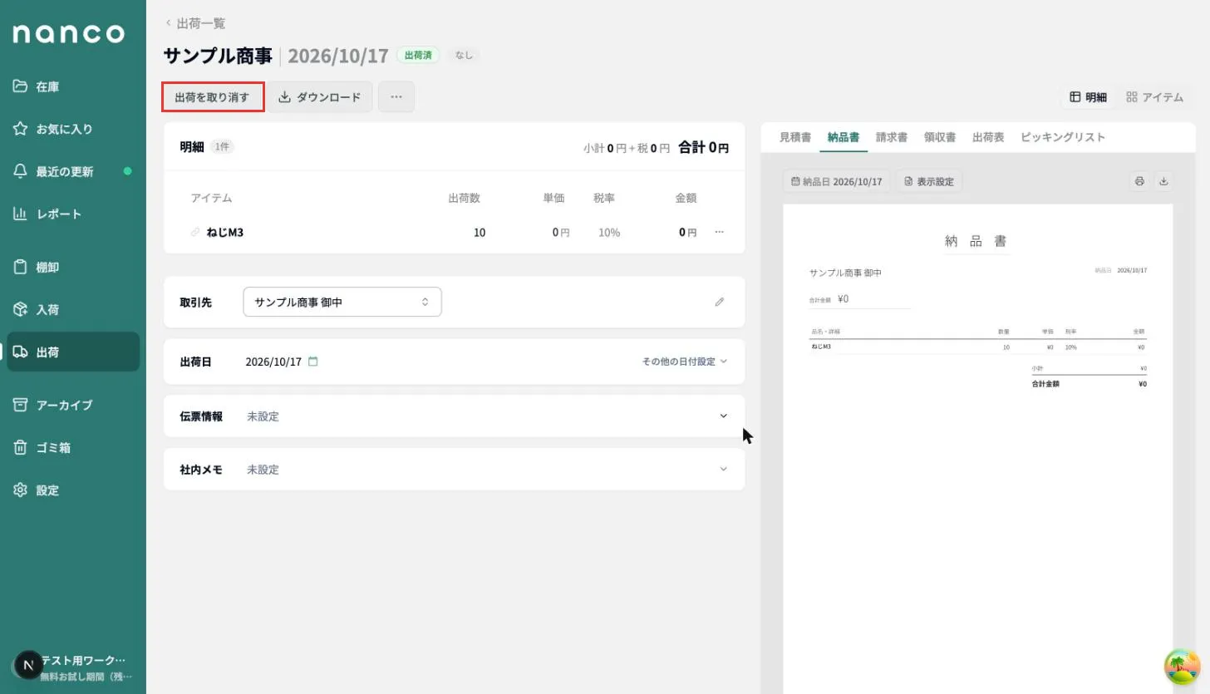The width and height of the screenshot is (1210, 694).
Task: Select the 領収書 tab
Action: [x=940, y=137]
